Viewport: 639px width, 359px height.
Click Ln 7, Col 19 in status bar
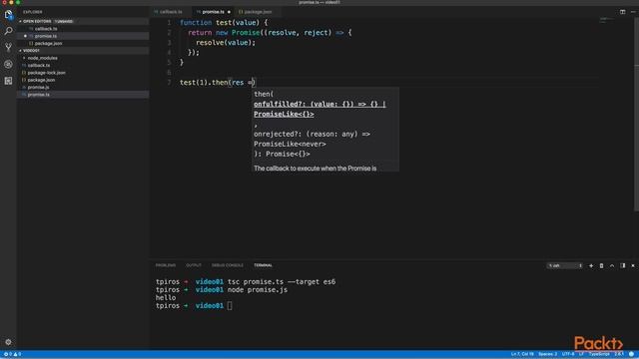(522, 354)
